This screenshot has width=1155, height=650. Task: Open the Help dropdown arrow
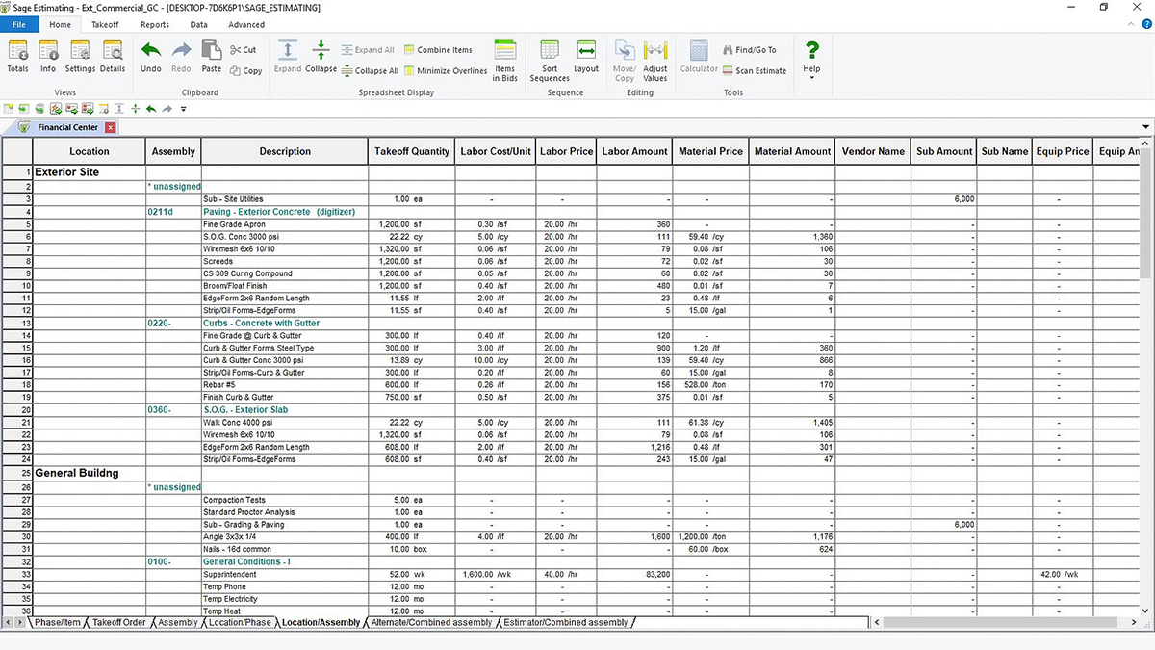[x=811, y=78]
